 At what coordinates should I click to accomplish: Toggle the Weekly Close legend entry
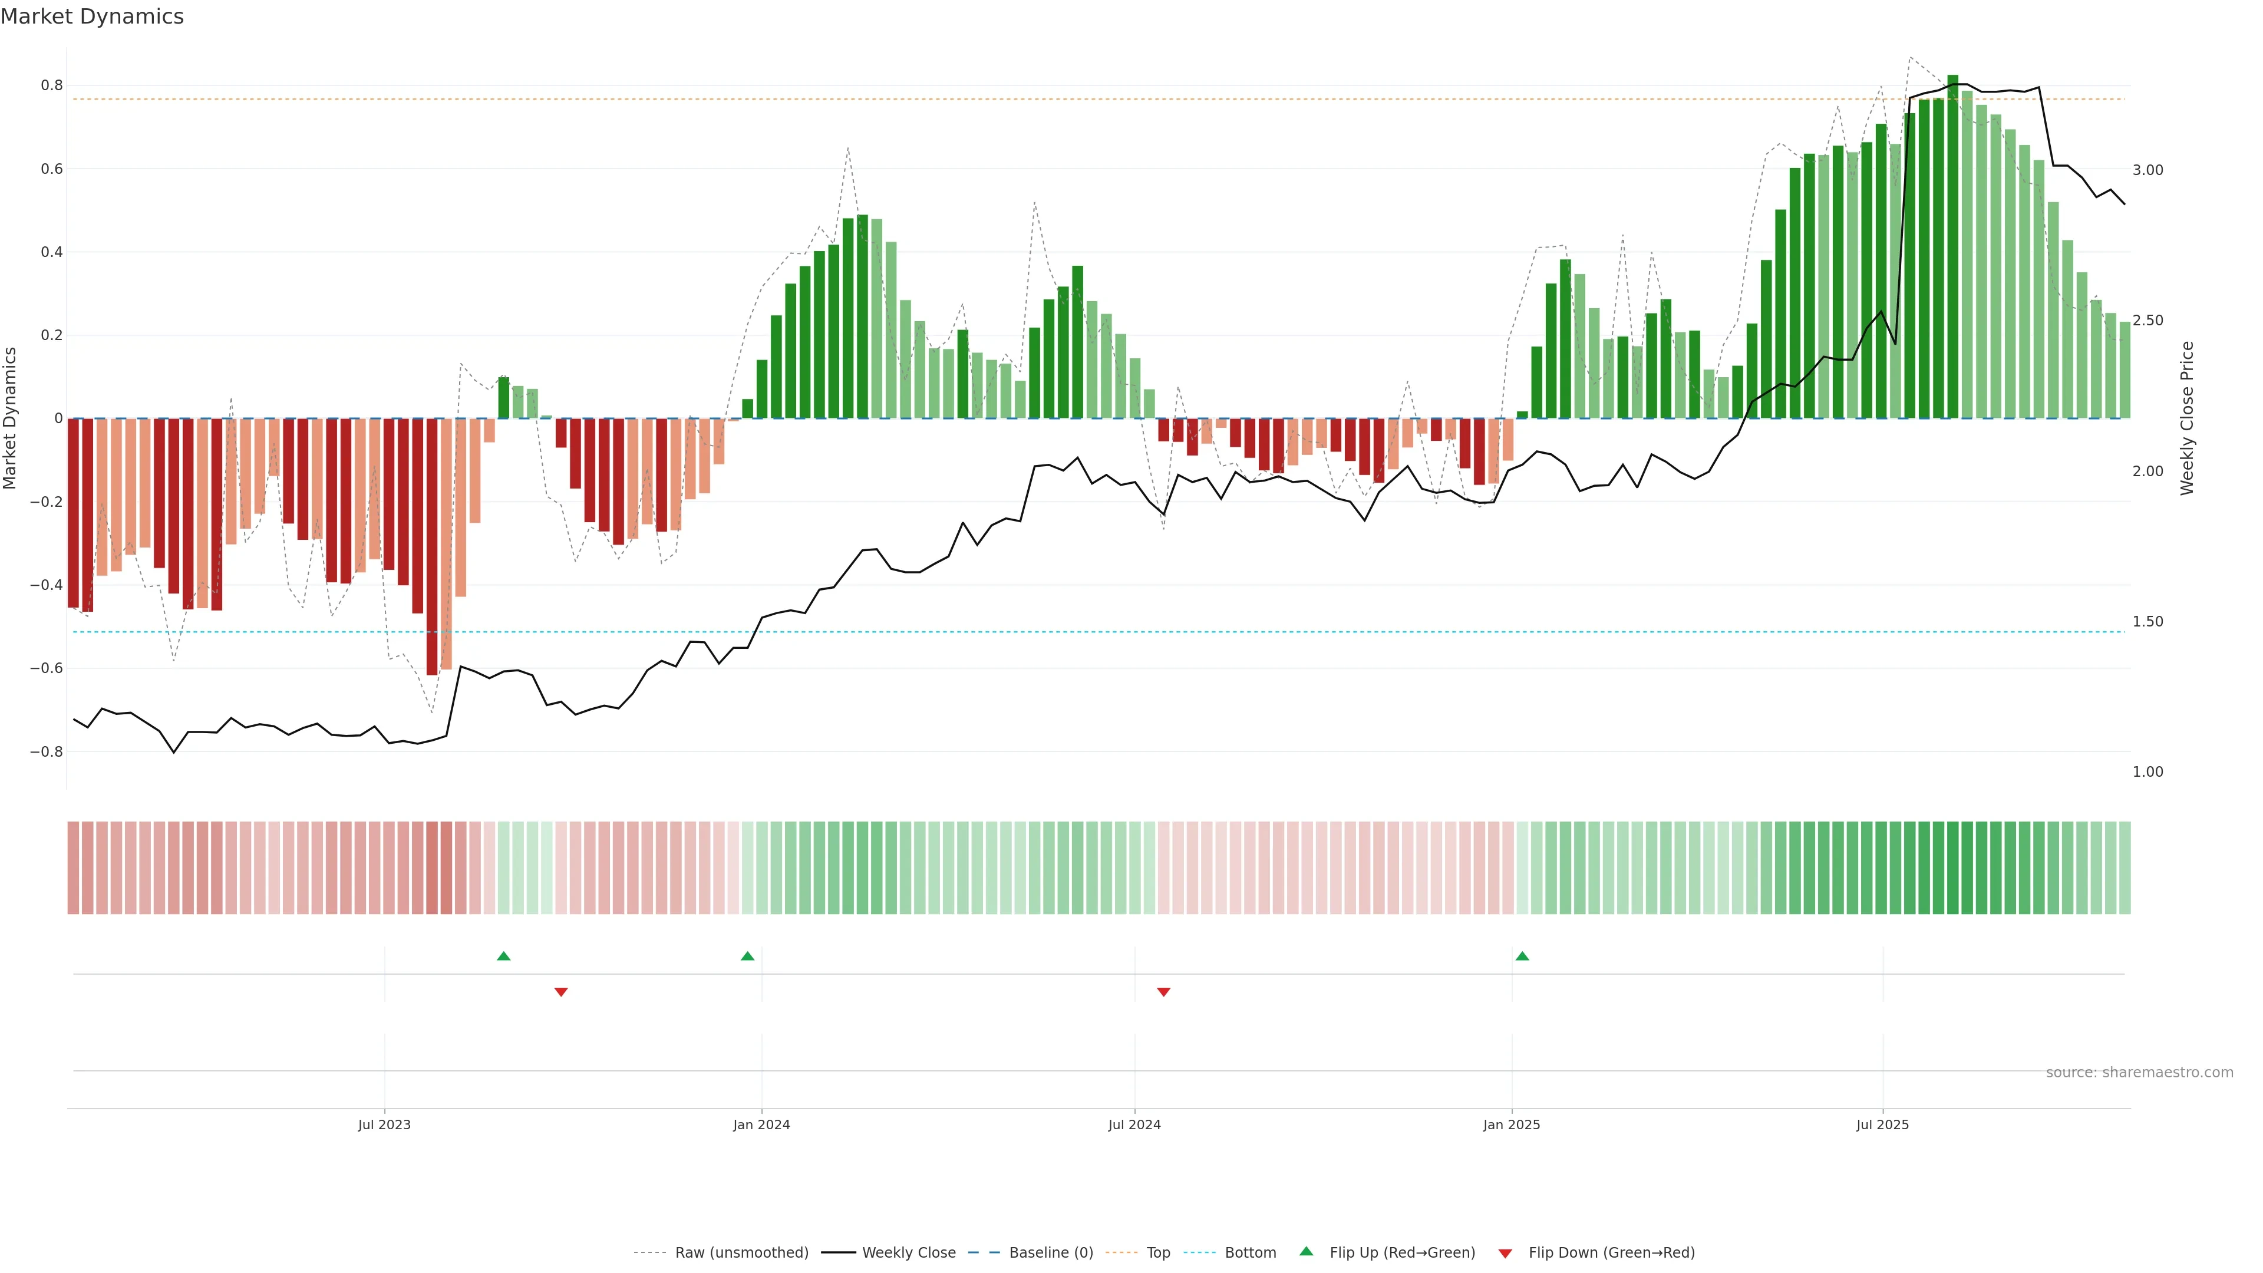coord(908,1253)
